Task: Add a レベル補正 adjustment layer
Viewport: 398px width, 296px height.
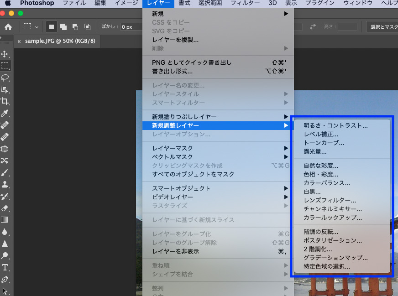Action: [342, 134]
